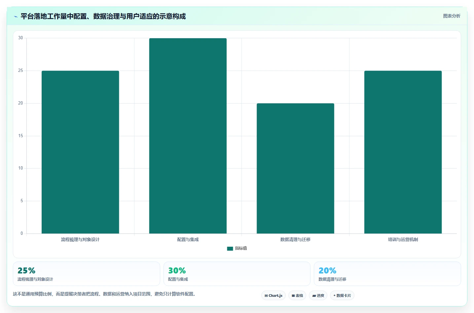This screenshot has width=474, height=313.
Task: Click the 配置与集成 x-axis label
Action: click(188, 239)
